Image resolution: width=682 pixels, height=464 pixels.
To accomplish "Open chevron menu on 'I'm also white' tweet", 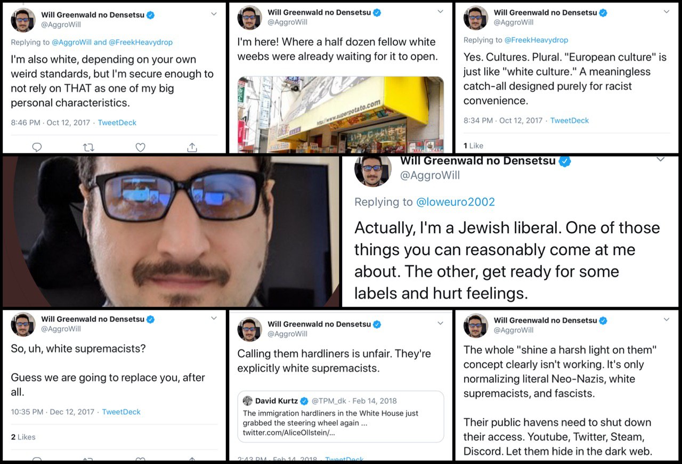I will pyautogui.click(x=214, y=13).
